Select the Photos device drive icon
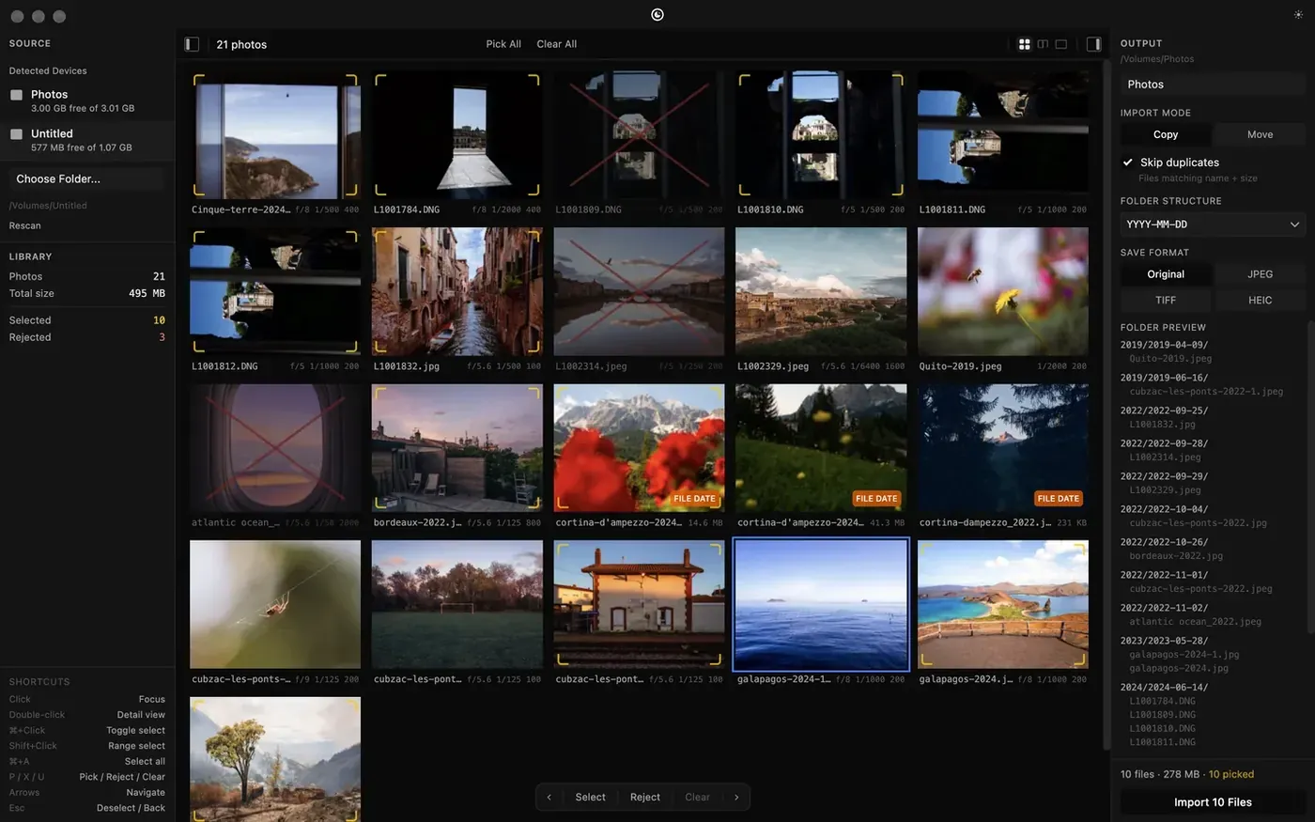 pos(16,95)
